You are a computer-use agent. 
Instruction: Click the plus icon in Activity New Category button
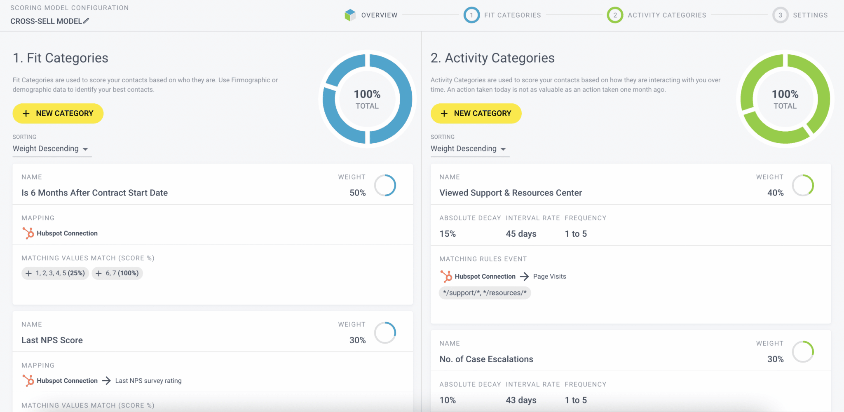pos(444,114)
